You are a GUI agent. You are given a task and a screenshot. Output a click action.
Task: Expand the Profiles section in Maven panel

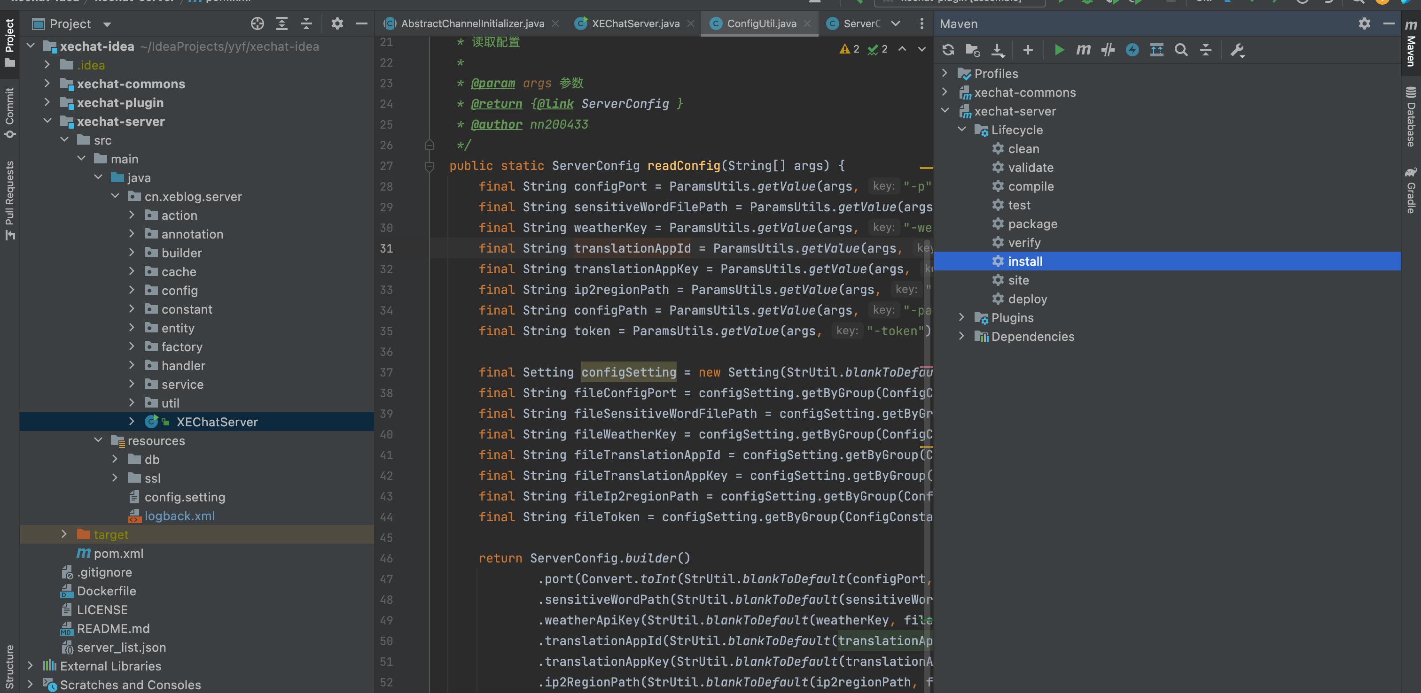point(948,72)
